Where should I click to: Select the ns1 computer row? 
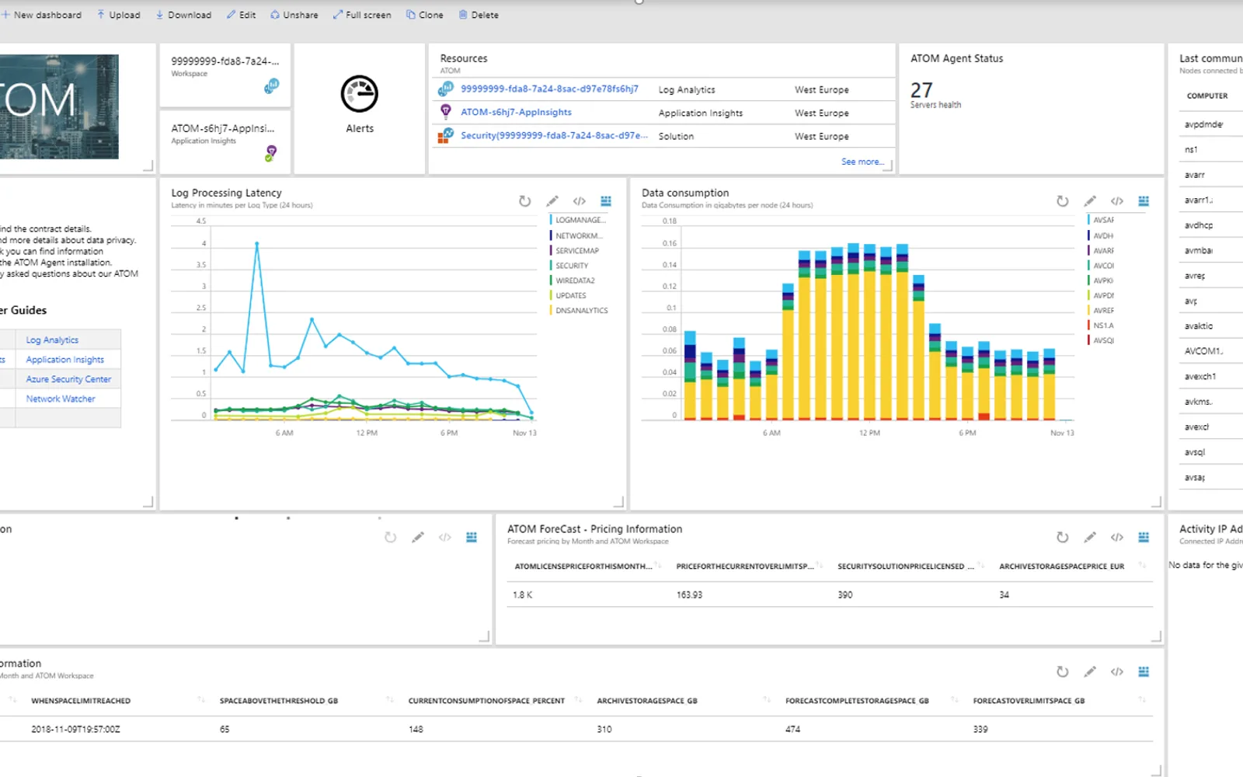[1211, 150]
